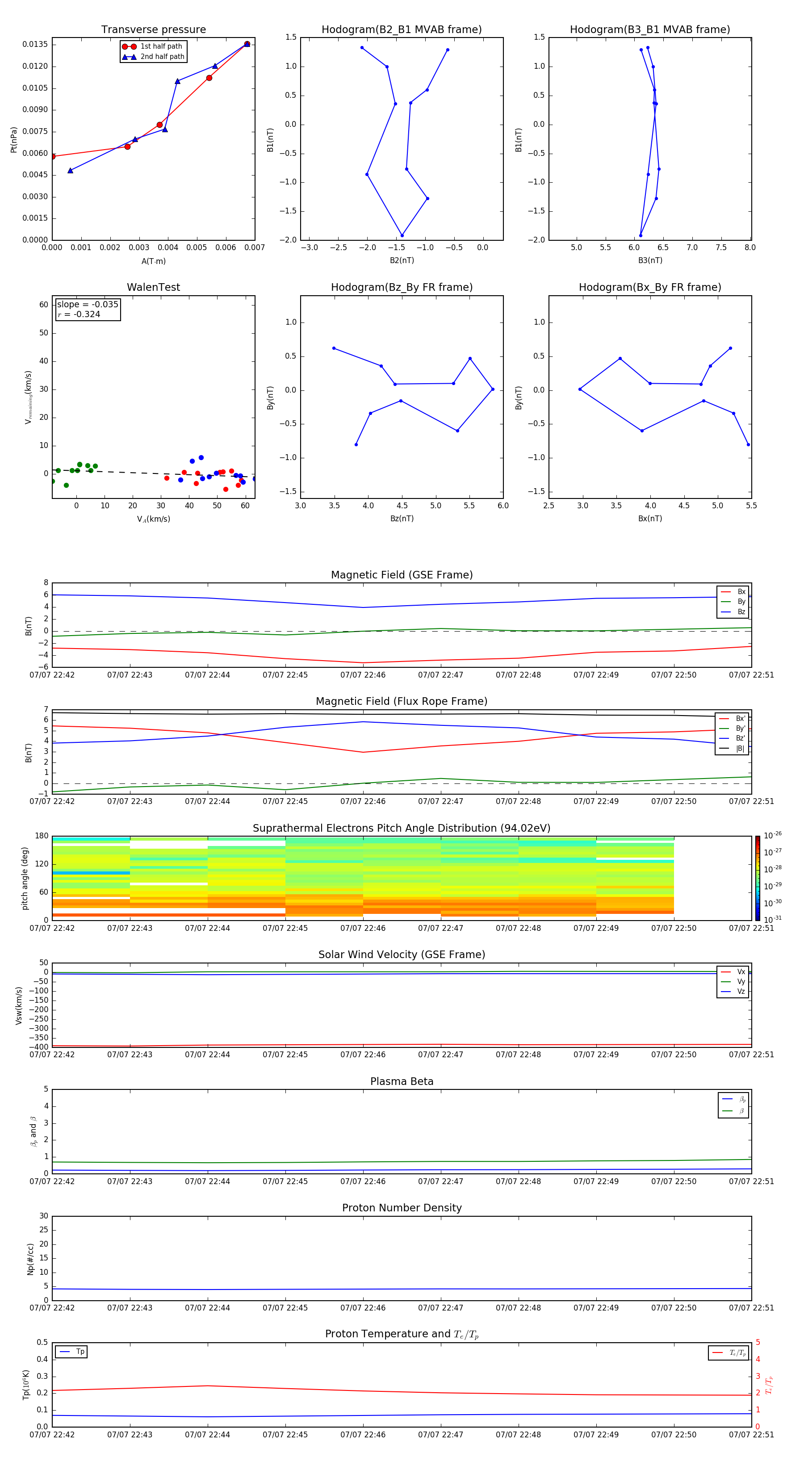Click the top-right red marker in Transverse pressure
This screenshot has width=804, height=1474.
point(247,44)
